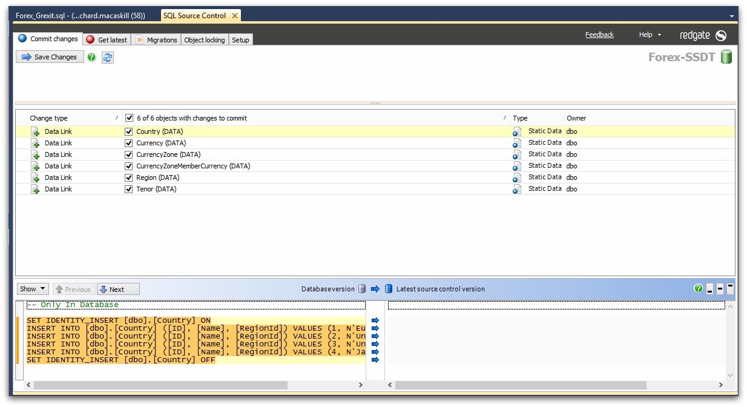The image size is (747, 407).
Task: Toggle the select-all objects checkbox
Action: (128, 118)
